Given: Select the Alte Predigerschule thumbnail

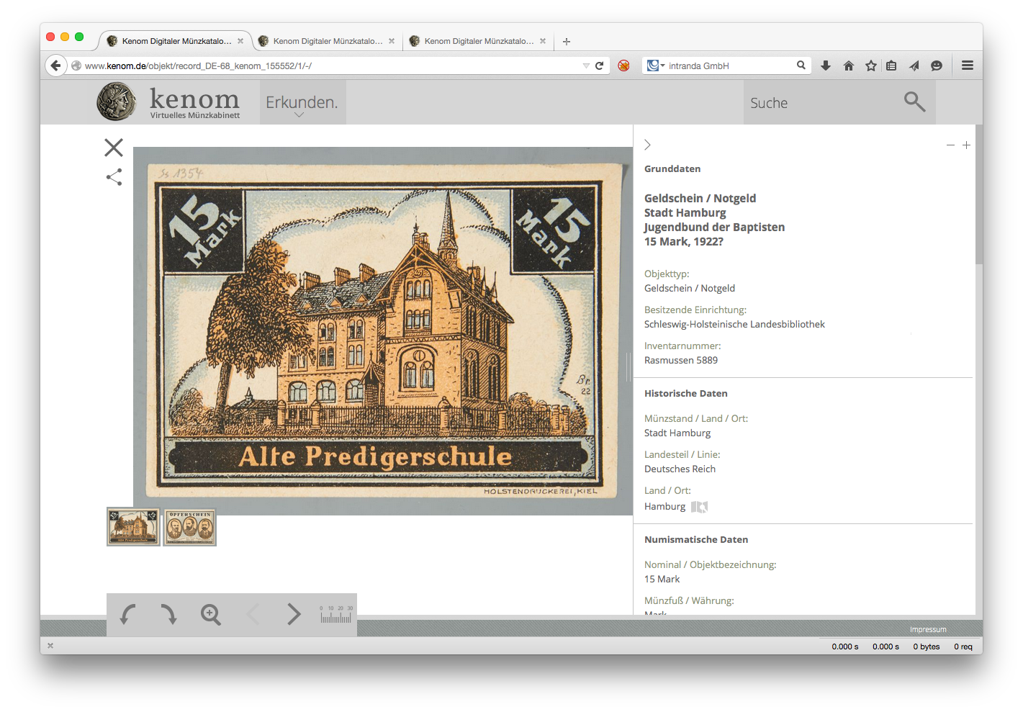Looking at the screenshot, I should 133,527.
